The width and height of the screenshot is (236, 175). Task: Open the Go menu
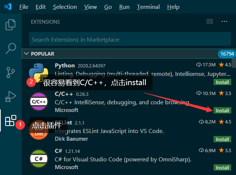pos(108,7)
